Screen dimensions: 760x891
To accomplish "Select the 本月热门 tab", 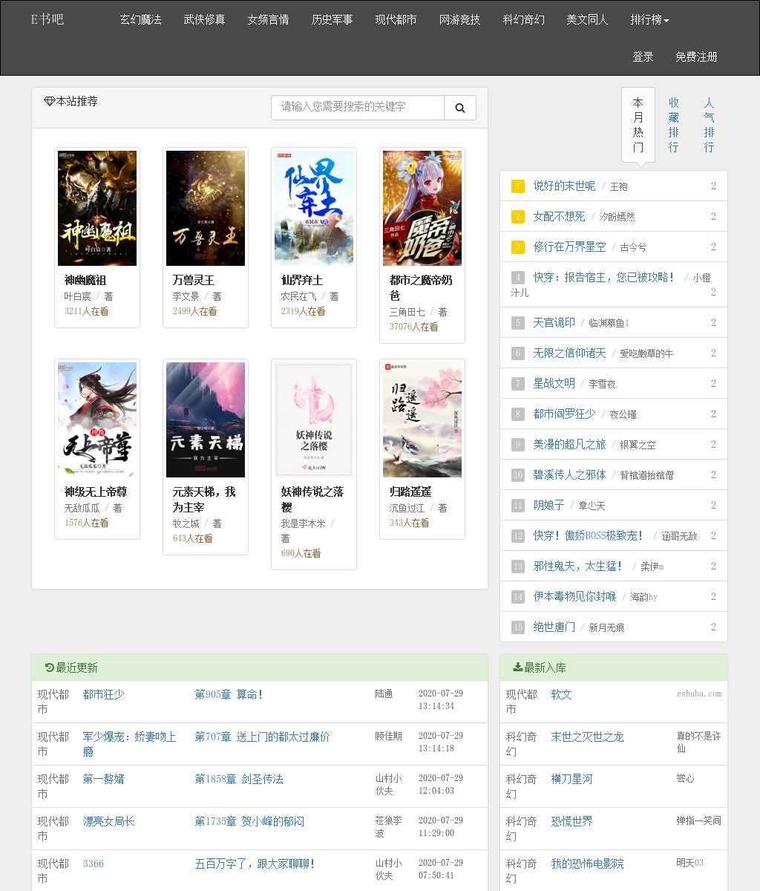I will pyautogui.click(x=638, y=125).
